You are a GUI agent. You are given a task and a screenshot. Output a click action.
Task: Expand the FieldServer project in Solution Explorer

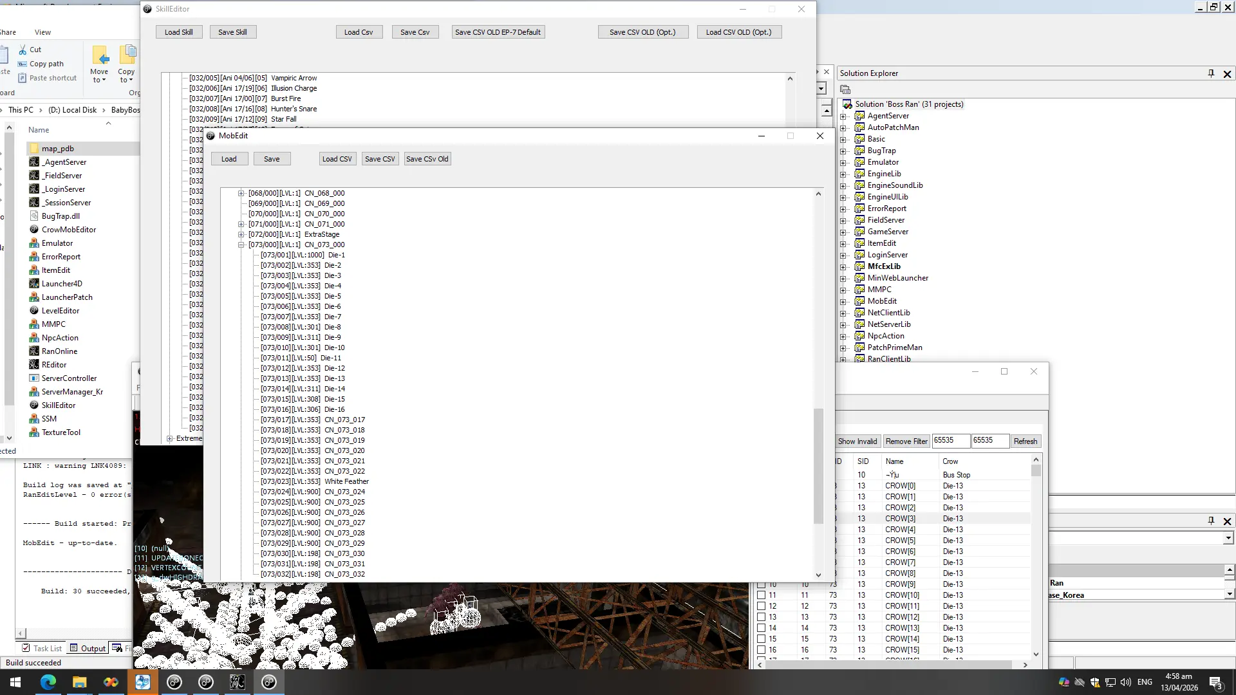[843, 220]
